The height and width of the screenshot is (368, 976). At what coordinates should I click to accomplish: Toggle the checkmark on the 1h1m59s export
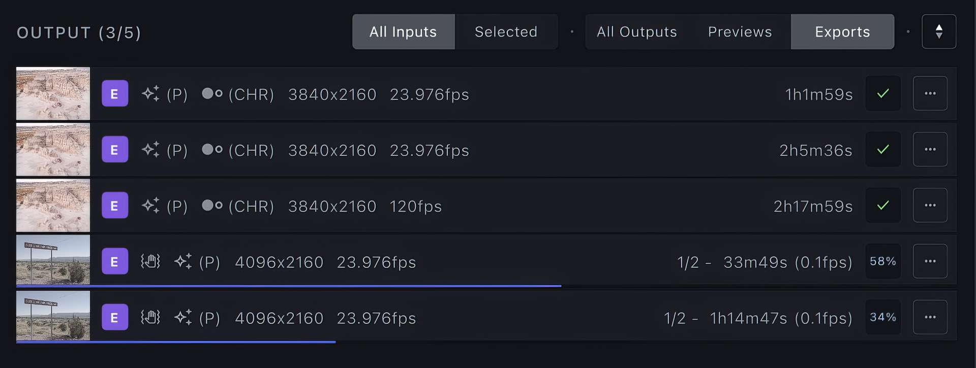(883, 93)
